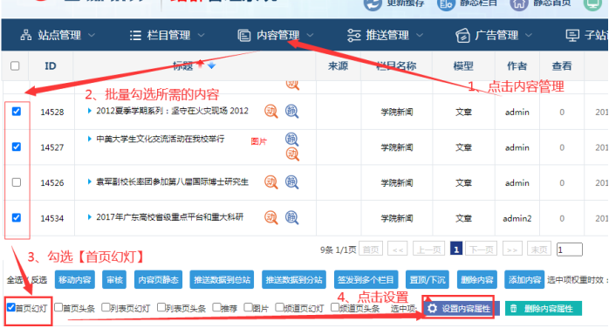Click orange dynamic preview icon for row 14534
The height and width of the screenshot is (335, 609).
click(271, 217)
